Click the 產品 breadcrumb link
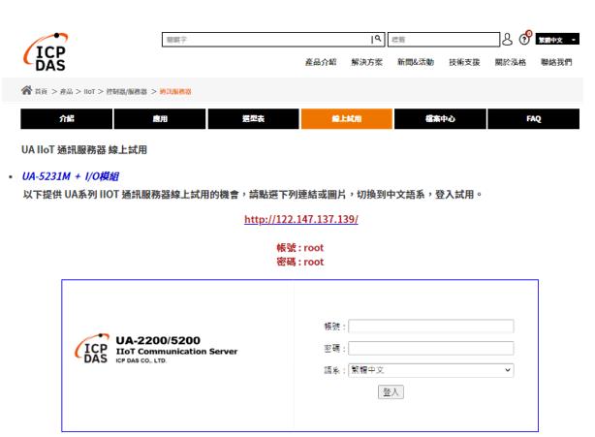 coord(67,91)
